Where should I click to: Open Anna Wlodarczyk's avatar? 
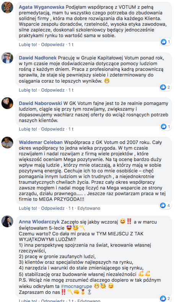7,221
